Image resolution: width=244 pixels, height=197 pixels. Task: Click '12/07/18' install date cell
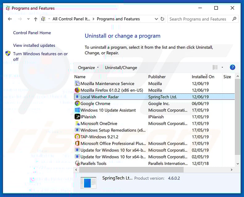pos(200,163)
